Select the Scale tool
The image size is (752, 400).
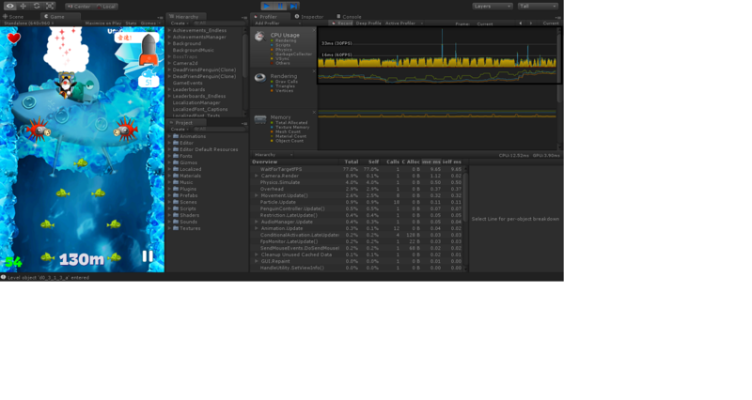pyautogui.click(x=50, y=7)
